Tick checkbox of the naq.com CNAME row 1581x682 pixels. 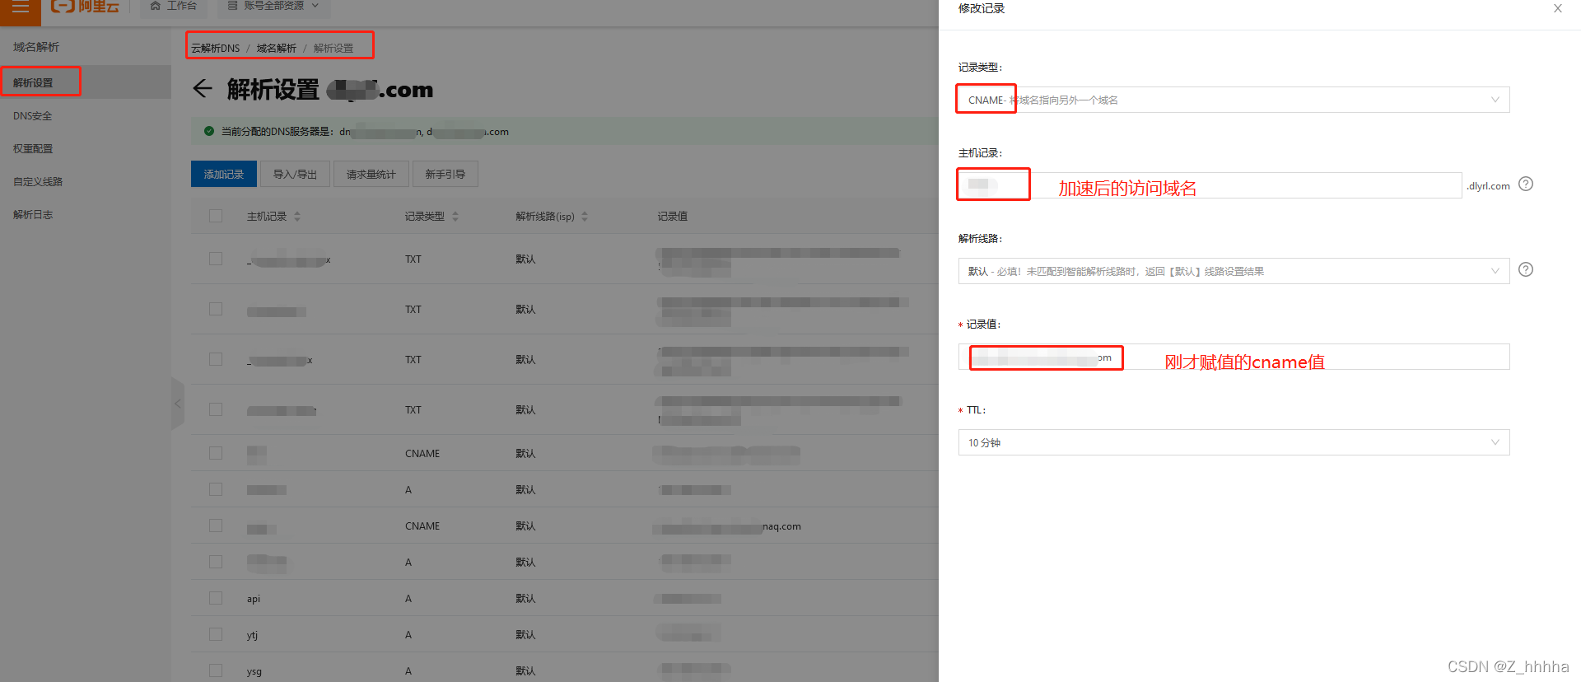pos(216,526)
